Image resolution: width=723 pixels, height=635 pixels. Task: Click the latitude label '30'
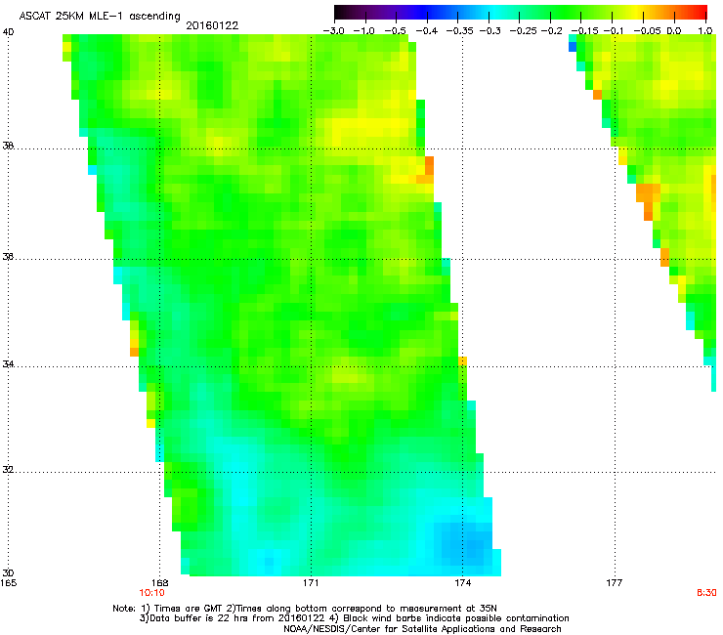8,573
